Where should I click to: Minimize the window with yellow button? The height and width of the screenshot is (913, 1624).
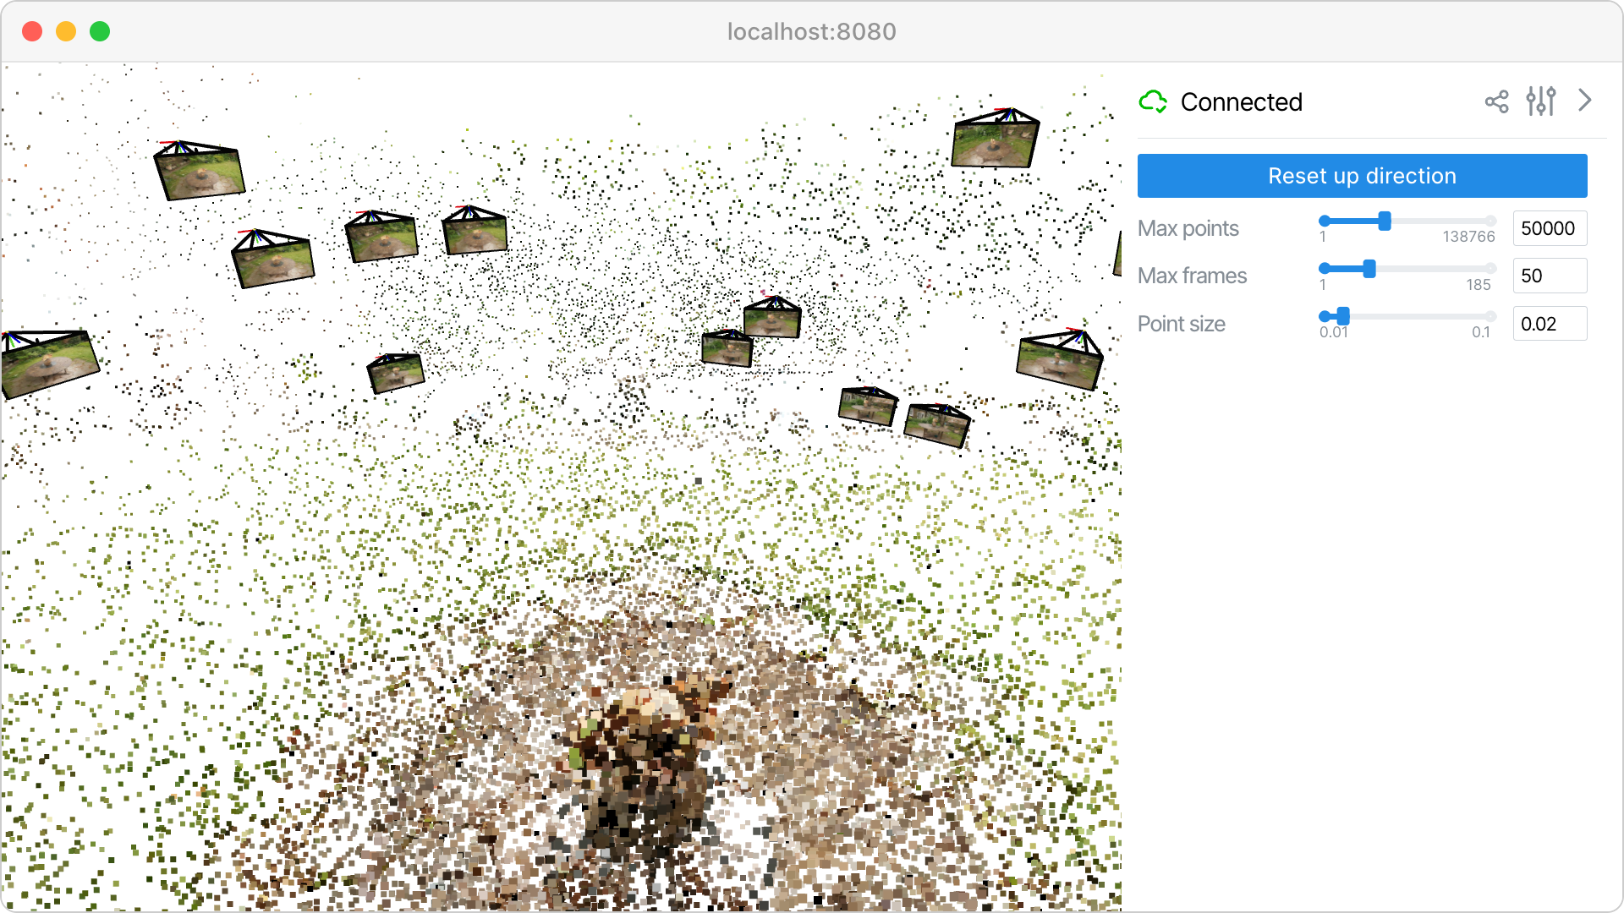[x=66, y=31]
